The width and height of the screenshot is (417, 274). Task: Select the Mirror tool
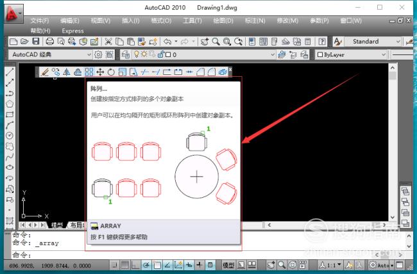pos(67,72)
